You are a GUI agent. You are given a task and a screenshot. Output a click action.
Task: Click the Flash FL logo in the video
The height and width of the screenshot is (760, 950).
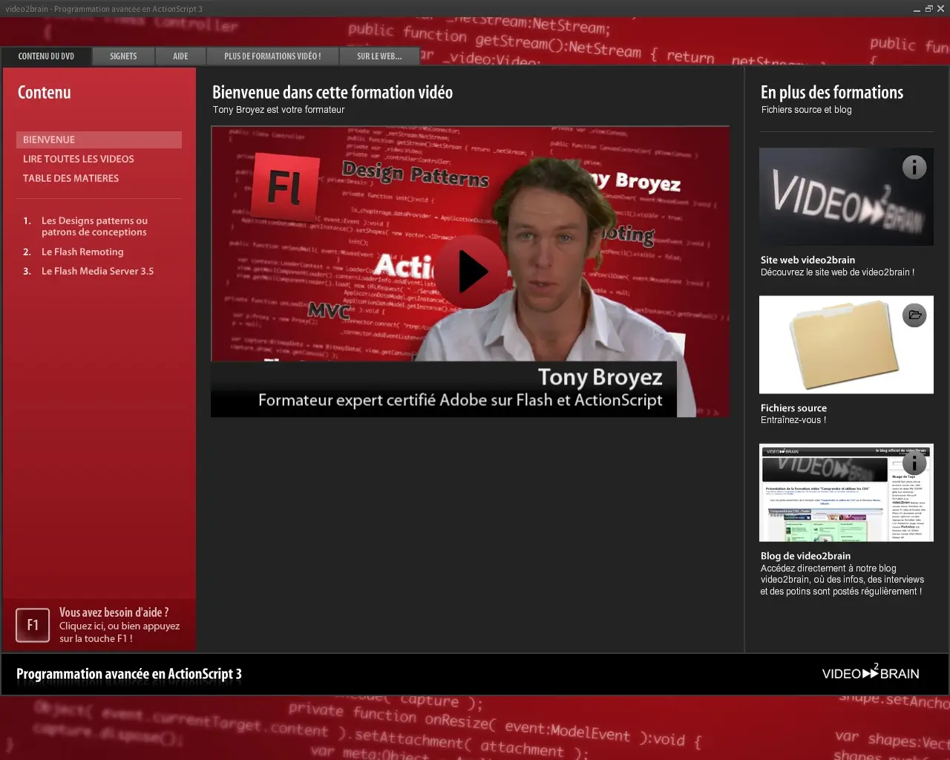click(286, 186)
